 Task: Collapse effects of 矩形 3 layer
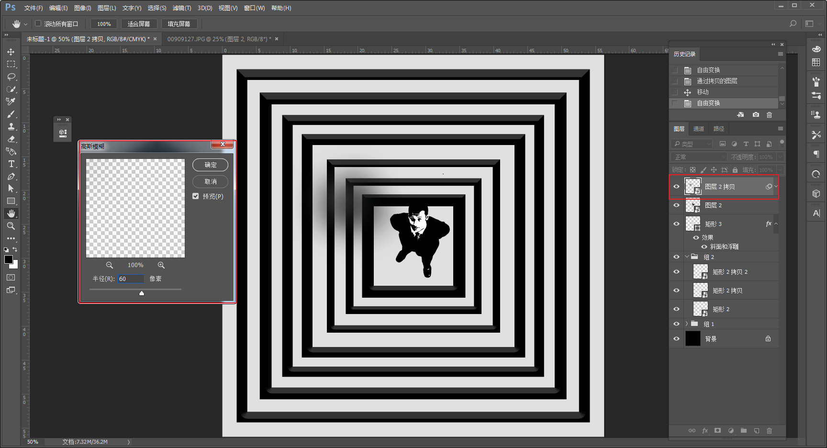pyautogui.click(x=776, y=224)
